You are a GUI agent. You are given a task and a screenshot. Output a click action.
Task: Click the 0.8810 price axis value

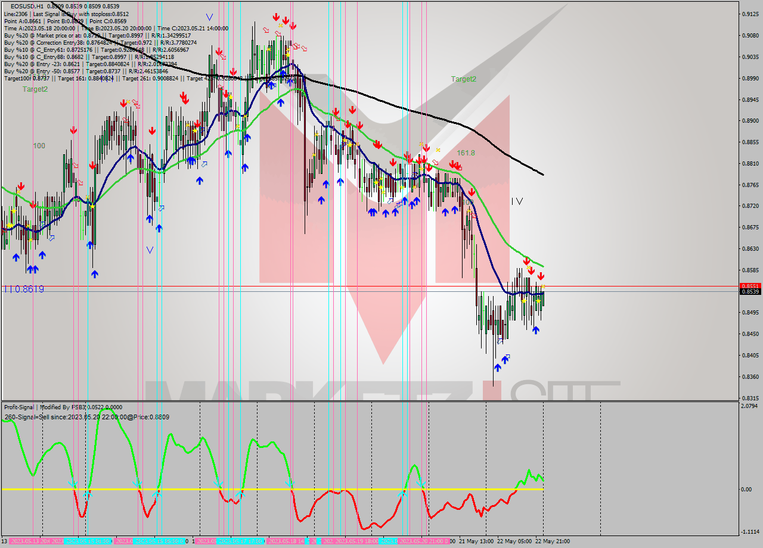750,163
